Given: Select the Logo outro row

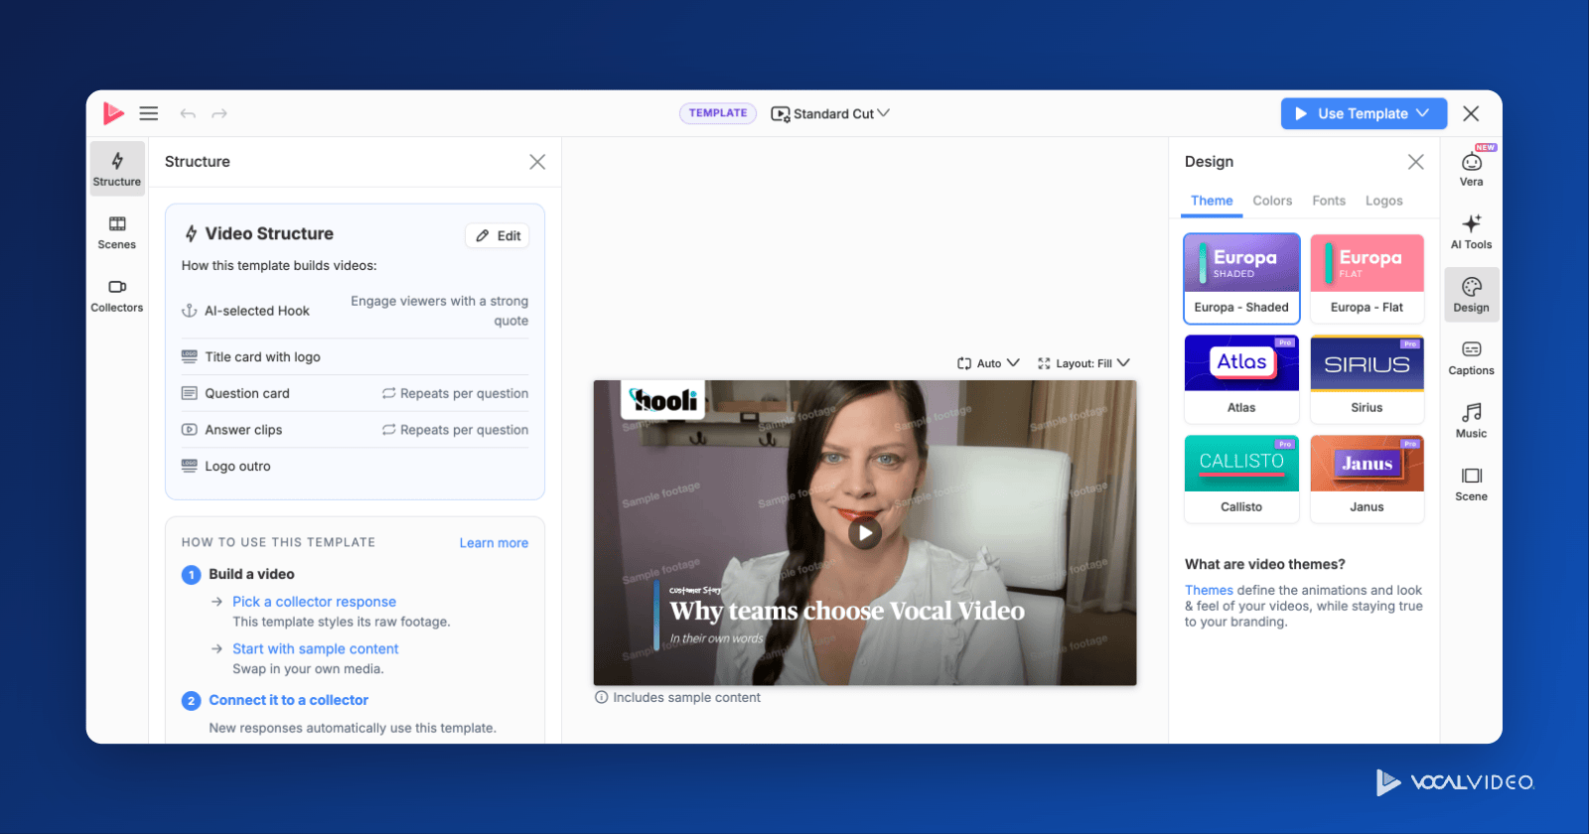Looking at the screenshot, I should pos(355,466).
